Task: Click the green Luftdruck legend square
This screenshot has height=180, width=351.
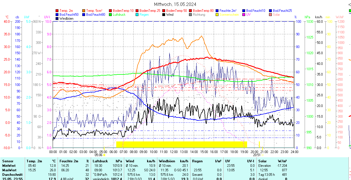Action: [111, 15]
